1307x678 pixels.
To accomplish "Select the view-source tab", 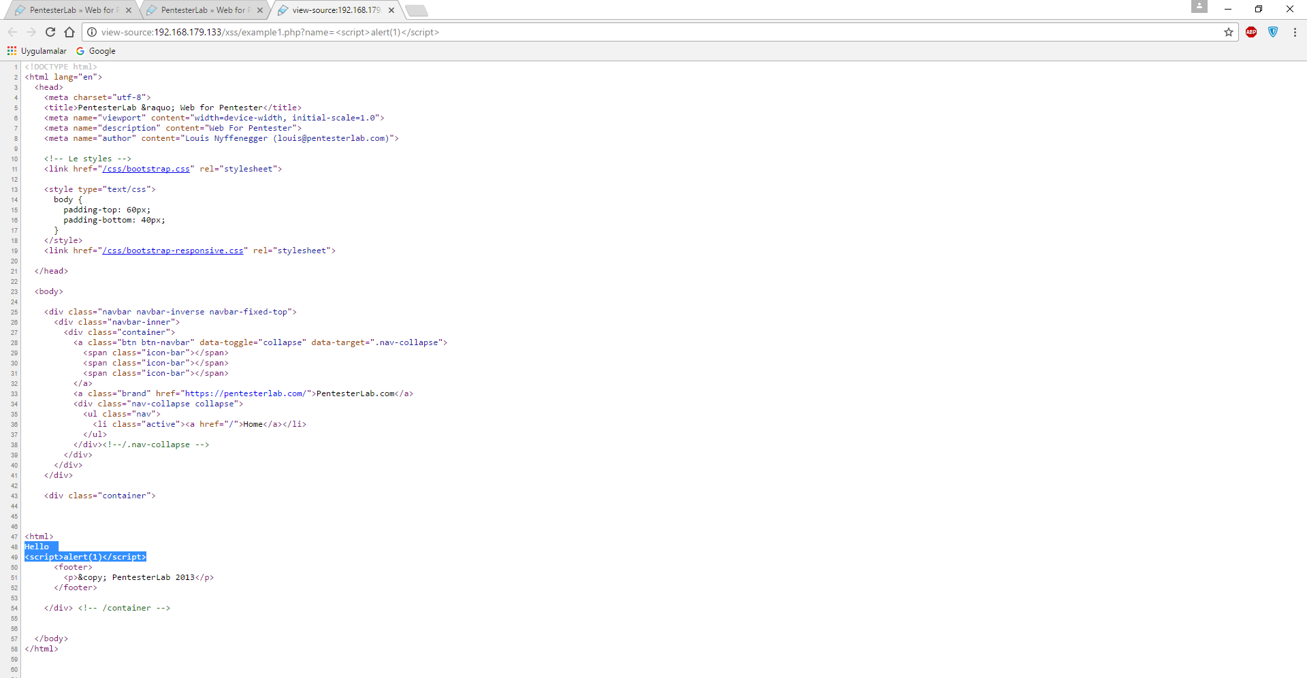I will pos(336,10).
